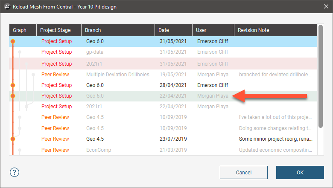This screenshot has width=333, height=188.
Task: Click orange graph node for 28/04/2021 revision
Action: click(13, 85)
